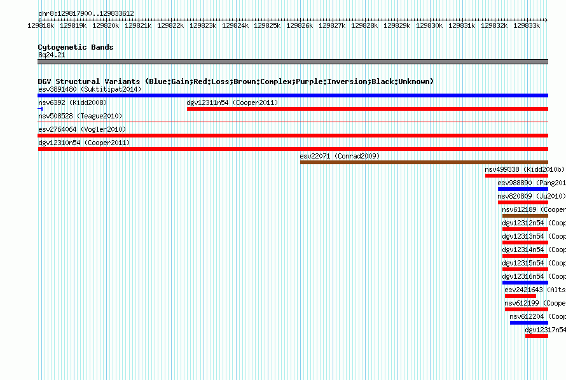Image resolution: width=566 pixels, height=380 pixels.
Task: Select the red dgv12315n54 bar
Action: [x=525, y=269]
